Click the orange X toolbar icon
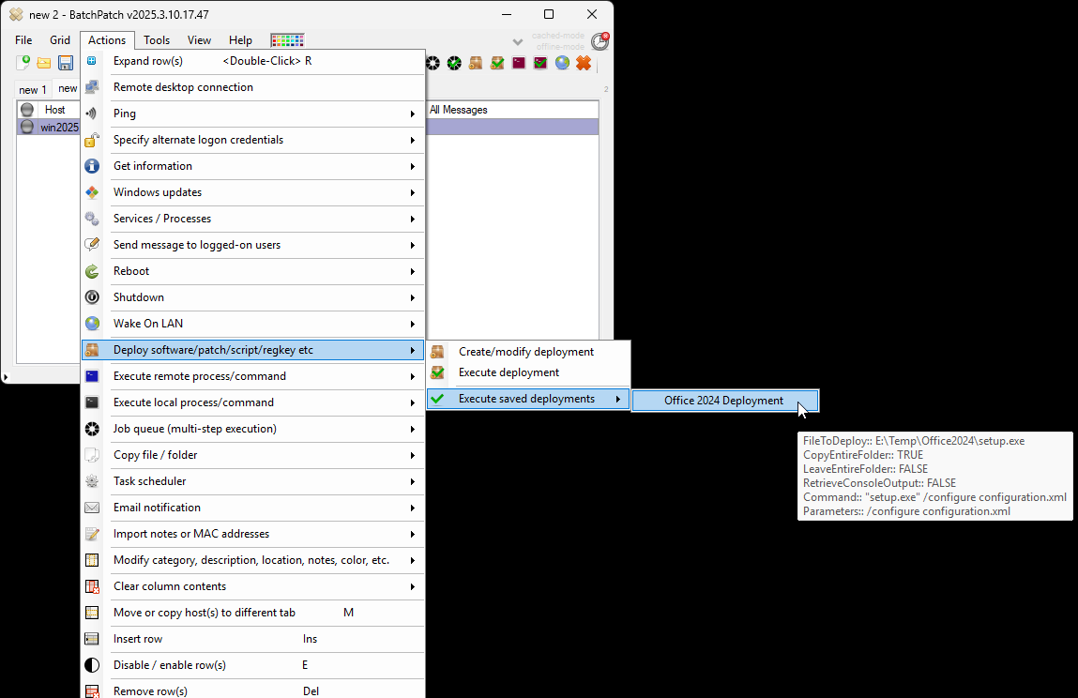The height and width of the screenshot is (698, 1078). pyautogui.click(x=584, y=63)
